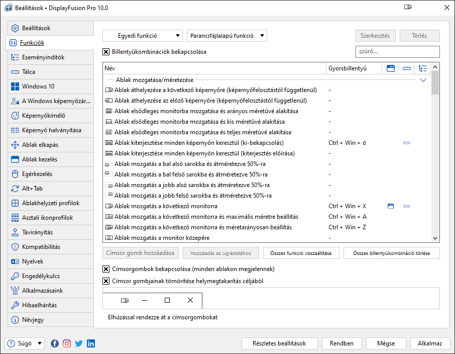455x354 pixels.
Task: Click icon of jobb felső sarokba 50% row
Action: point(109,195)
